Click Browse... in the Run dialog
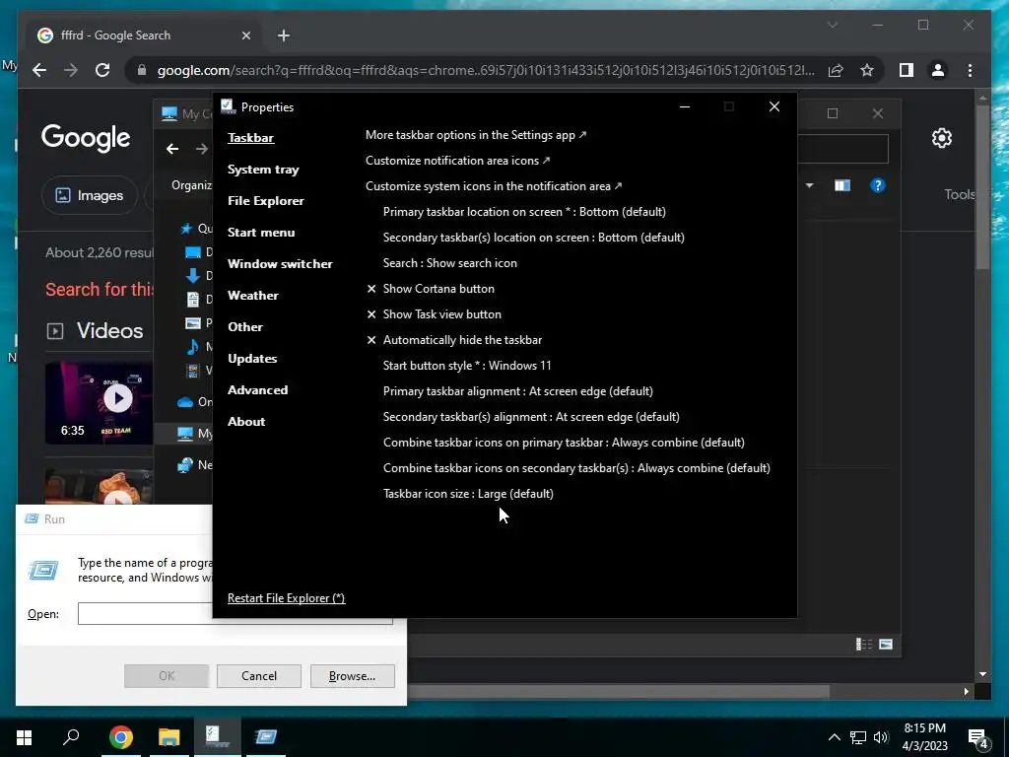Screen dimensions: 1009x757 352,676
